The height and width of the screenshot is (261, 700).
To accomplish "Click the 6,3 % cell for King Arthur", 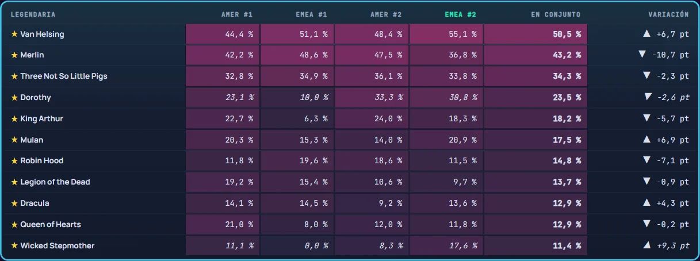I will point(297,119).
